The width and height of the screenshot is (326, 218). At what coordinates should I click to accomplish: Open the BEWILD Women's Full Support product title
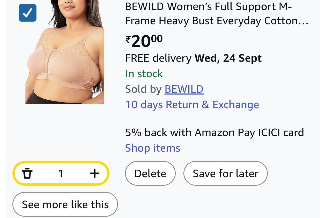pos(208,7)
